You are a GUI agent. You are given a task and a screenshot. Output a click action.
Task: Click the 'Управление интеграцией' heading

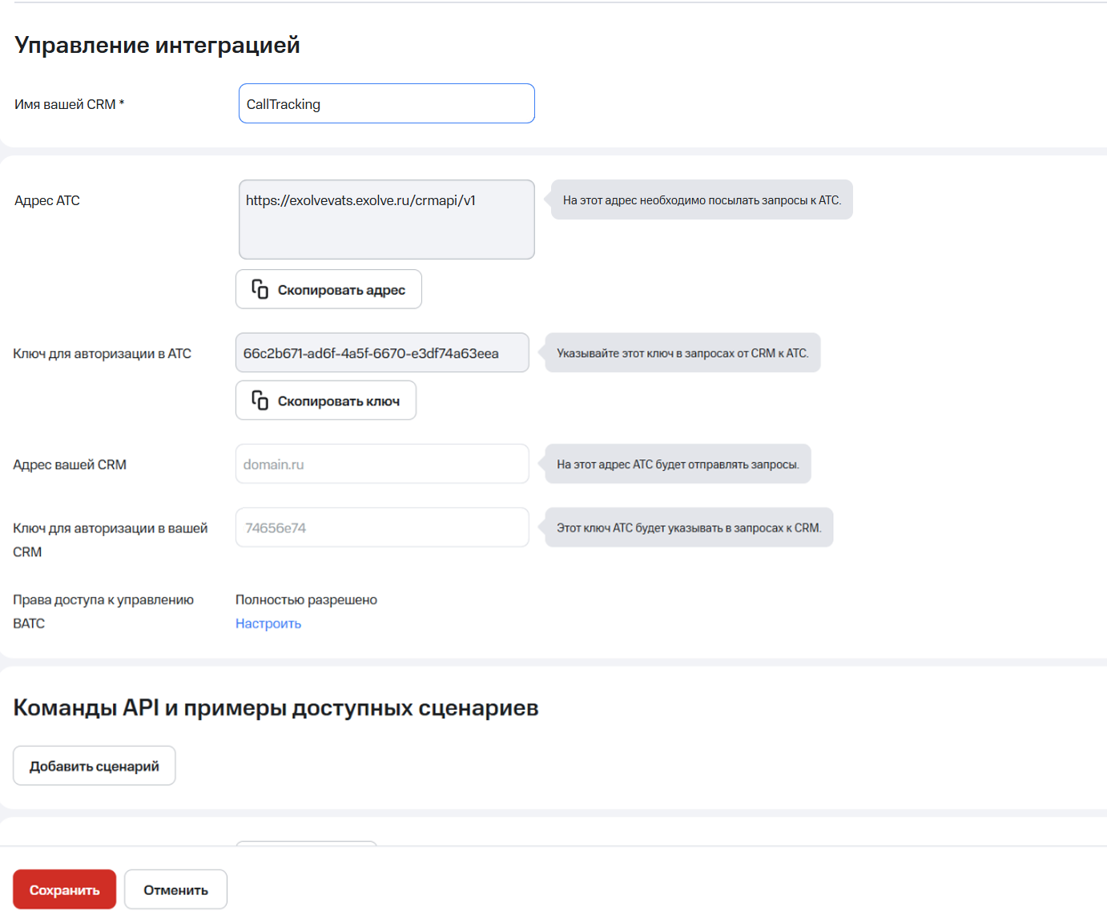click(x=157, y=46)
